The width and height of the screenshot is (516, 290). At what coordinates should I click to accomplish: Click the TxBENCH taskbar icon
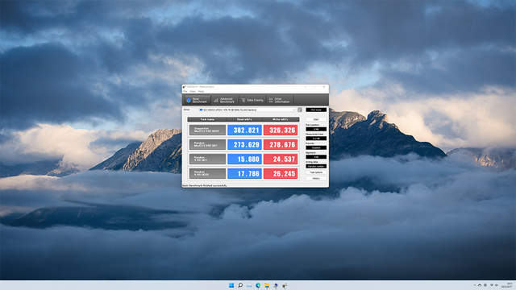285,285
